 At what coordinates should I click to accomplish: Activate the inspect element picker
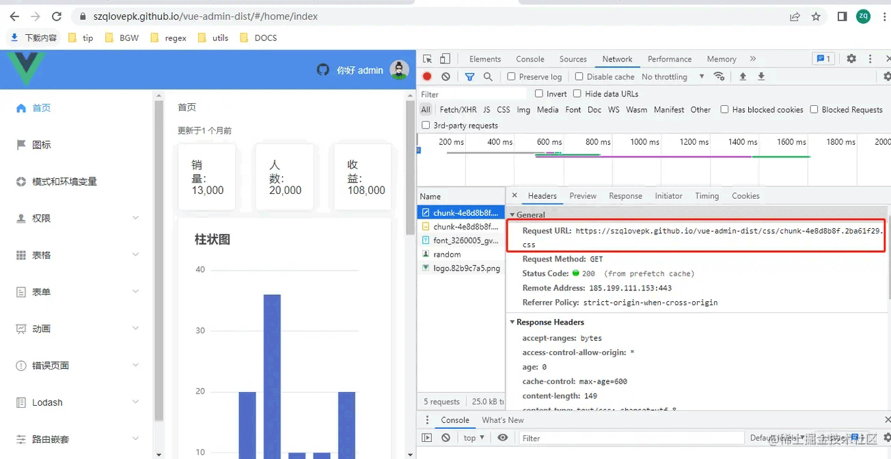click(427, 59)
